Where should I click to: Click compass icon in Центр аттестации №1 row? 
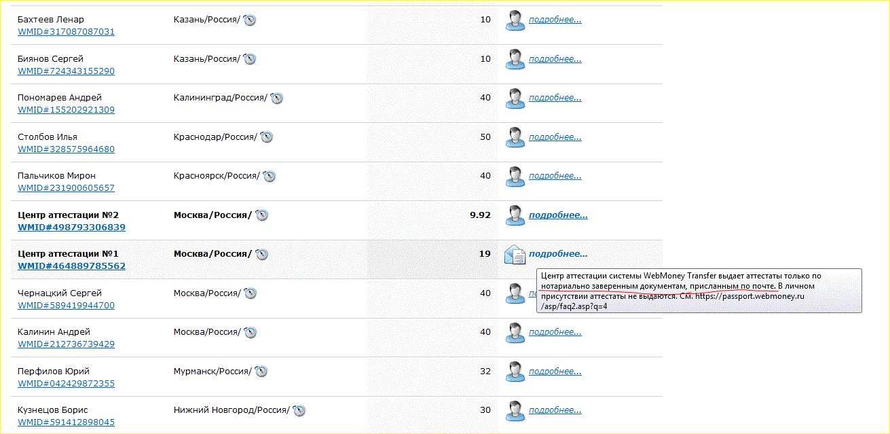262,255
